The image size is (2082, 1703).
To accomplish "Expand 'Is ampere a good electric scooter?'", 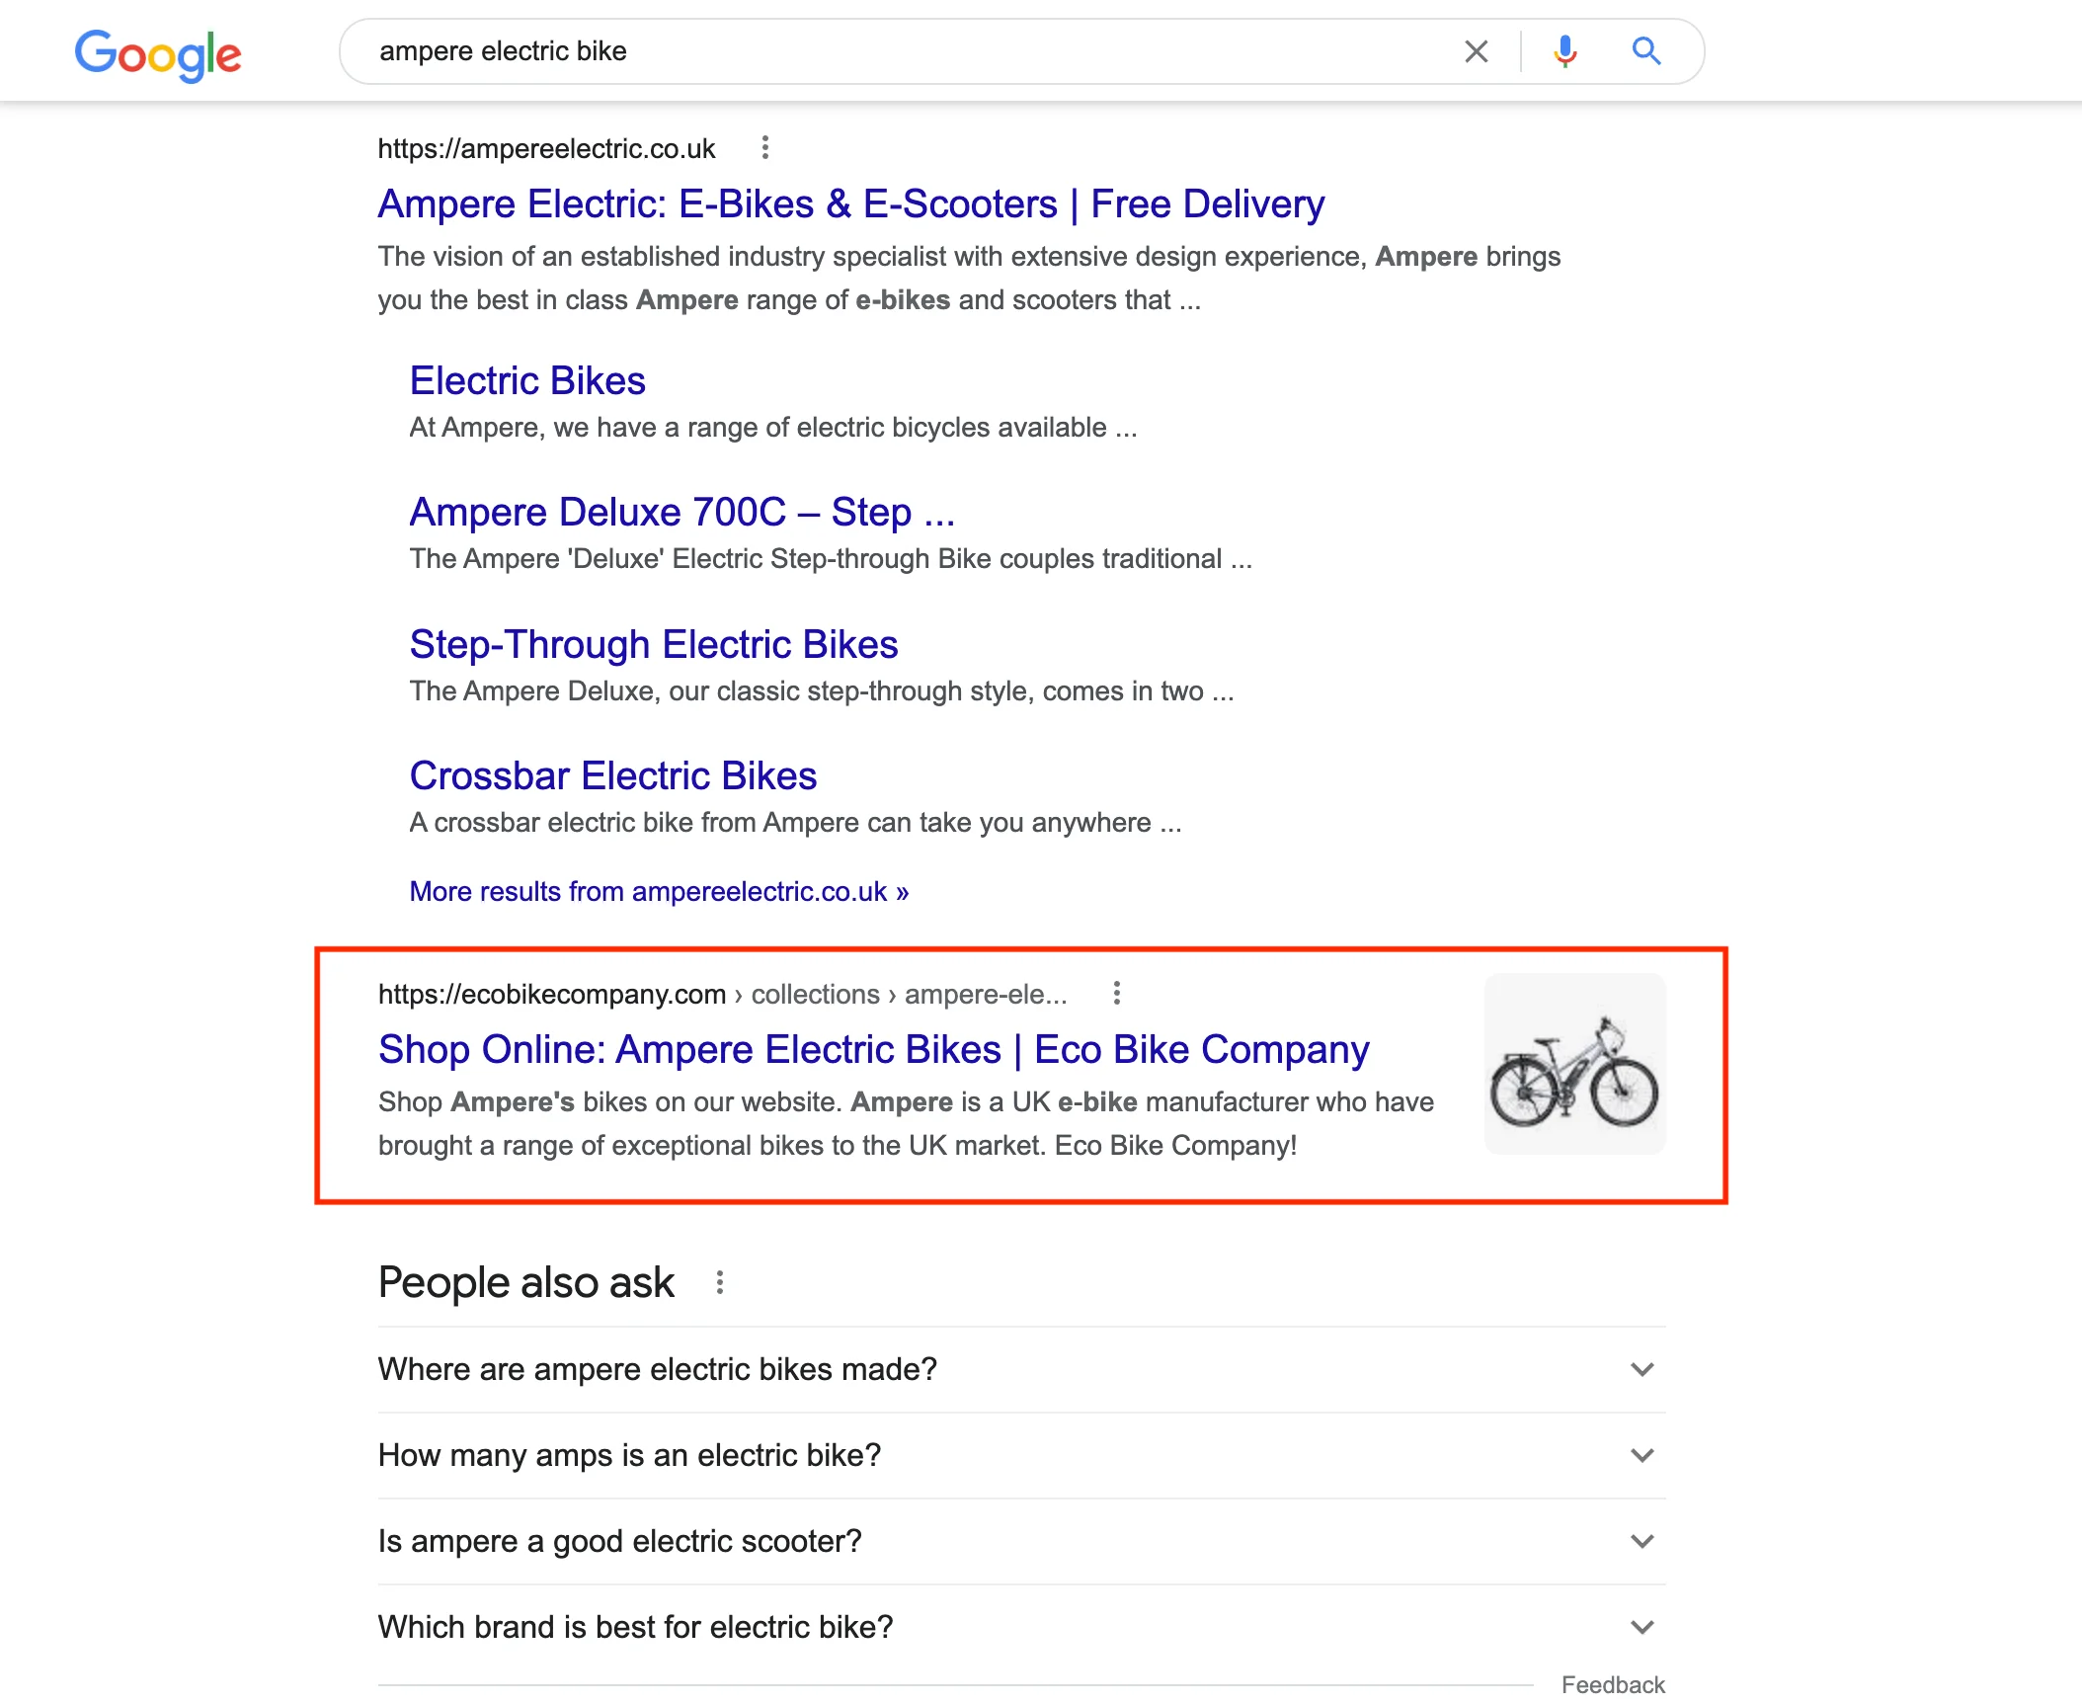I will coord(1021,1541).
